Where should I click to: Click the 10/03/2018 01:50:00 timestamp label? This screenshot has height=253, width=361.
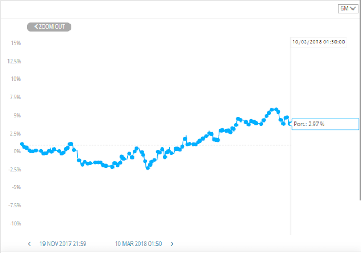319,42
